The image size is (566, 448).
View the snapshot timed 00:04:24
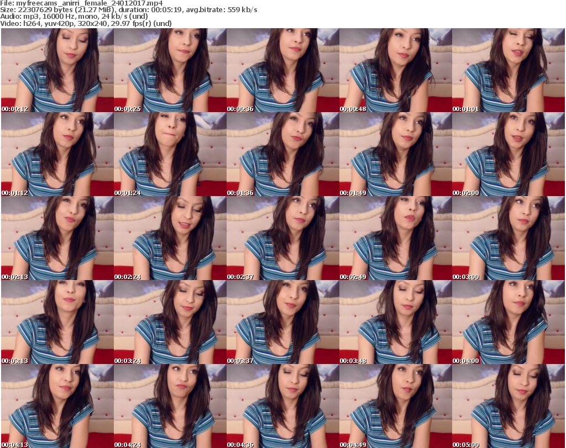(x=170, y=406)
